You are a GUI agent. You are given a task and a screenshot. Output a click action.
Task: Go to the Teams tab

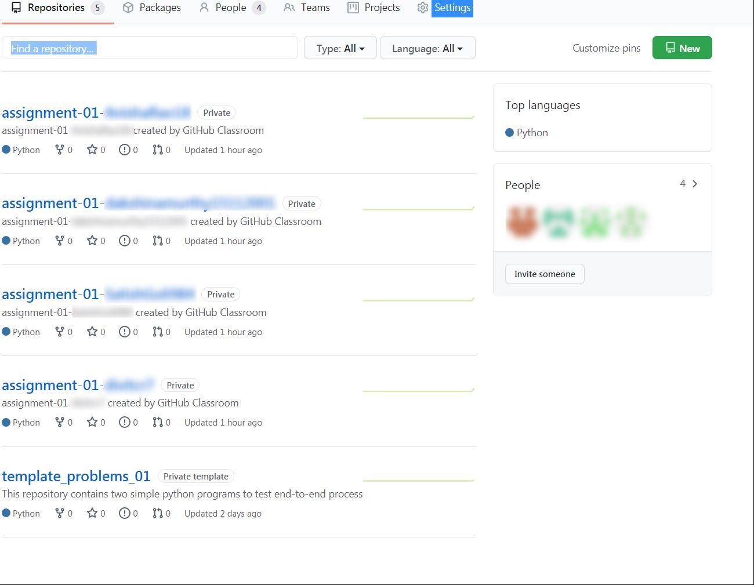click(x=307, y=8)
